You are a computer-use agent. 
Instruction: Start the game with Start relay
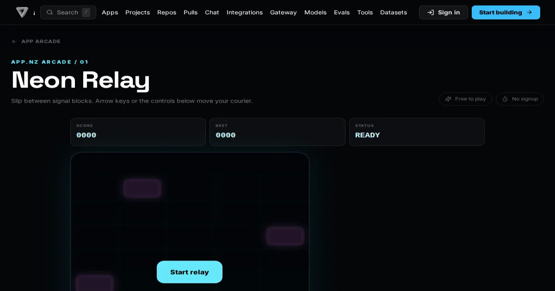tap(190, 272)
